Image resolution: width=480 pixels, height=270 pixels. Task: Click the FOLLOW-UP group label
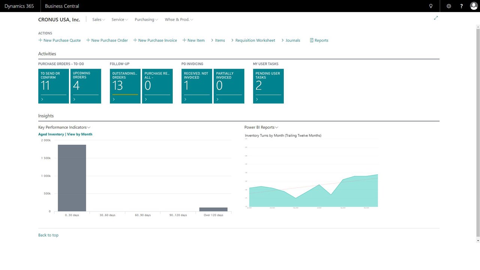point(120,64)
